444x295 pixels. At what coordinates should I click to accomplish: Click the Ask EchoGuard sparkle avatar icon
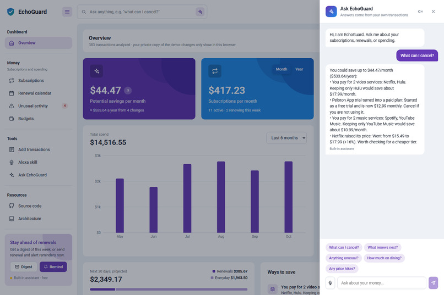point(331,12)
